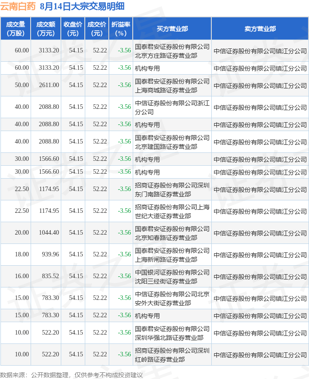
Task: Select the 沈阳三经街证券营业部 buyer cell
Action: click(172, 276)
